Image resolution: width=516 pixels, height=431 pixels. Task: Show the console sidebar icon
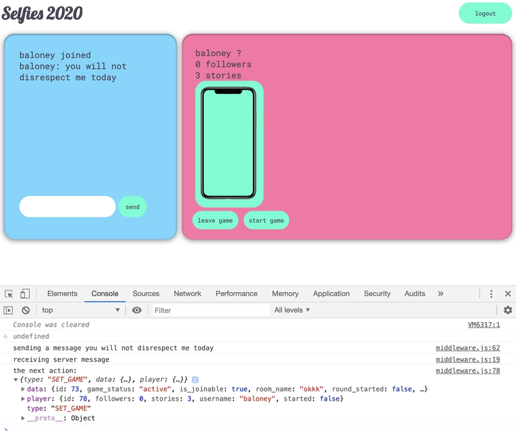tap(8, 311)
